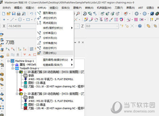Select 刀路分析(L) menu entry

[55, 53]
